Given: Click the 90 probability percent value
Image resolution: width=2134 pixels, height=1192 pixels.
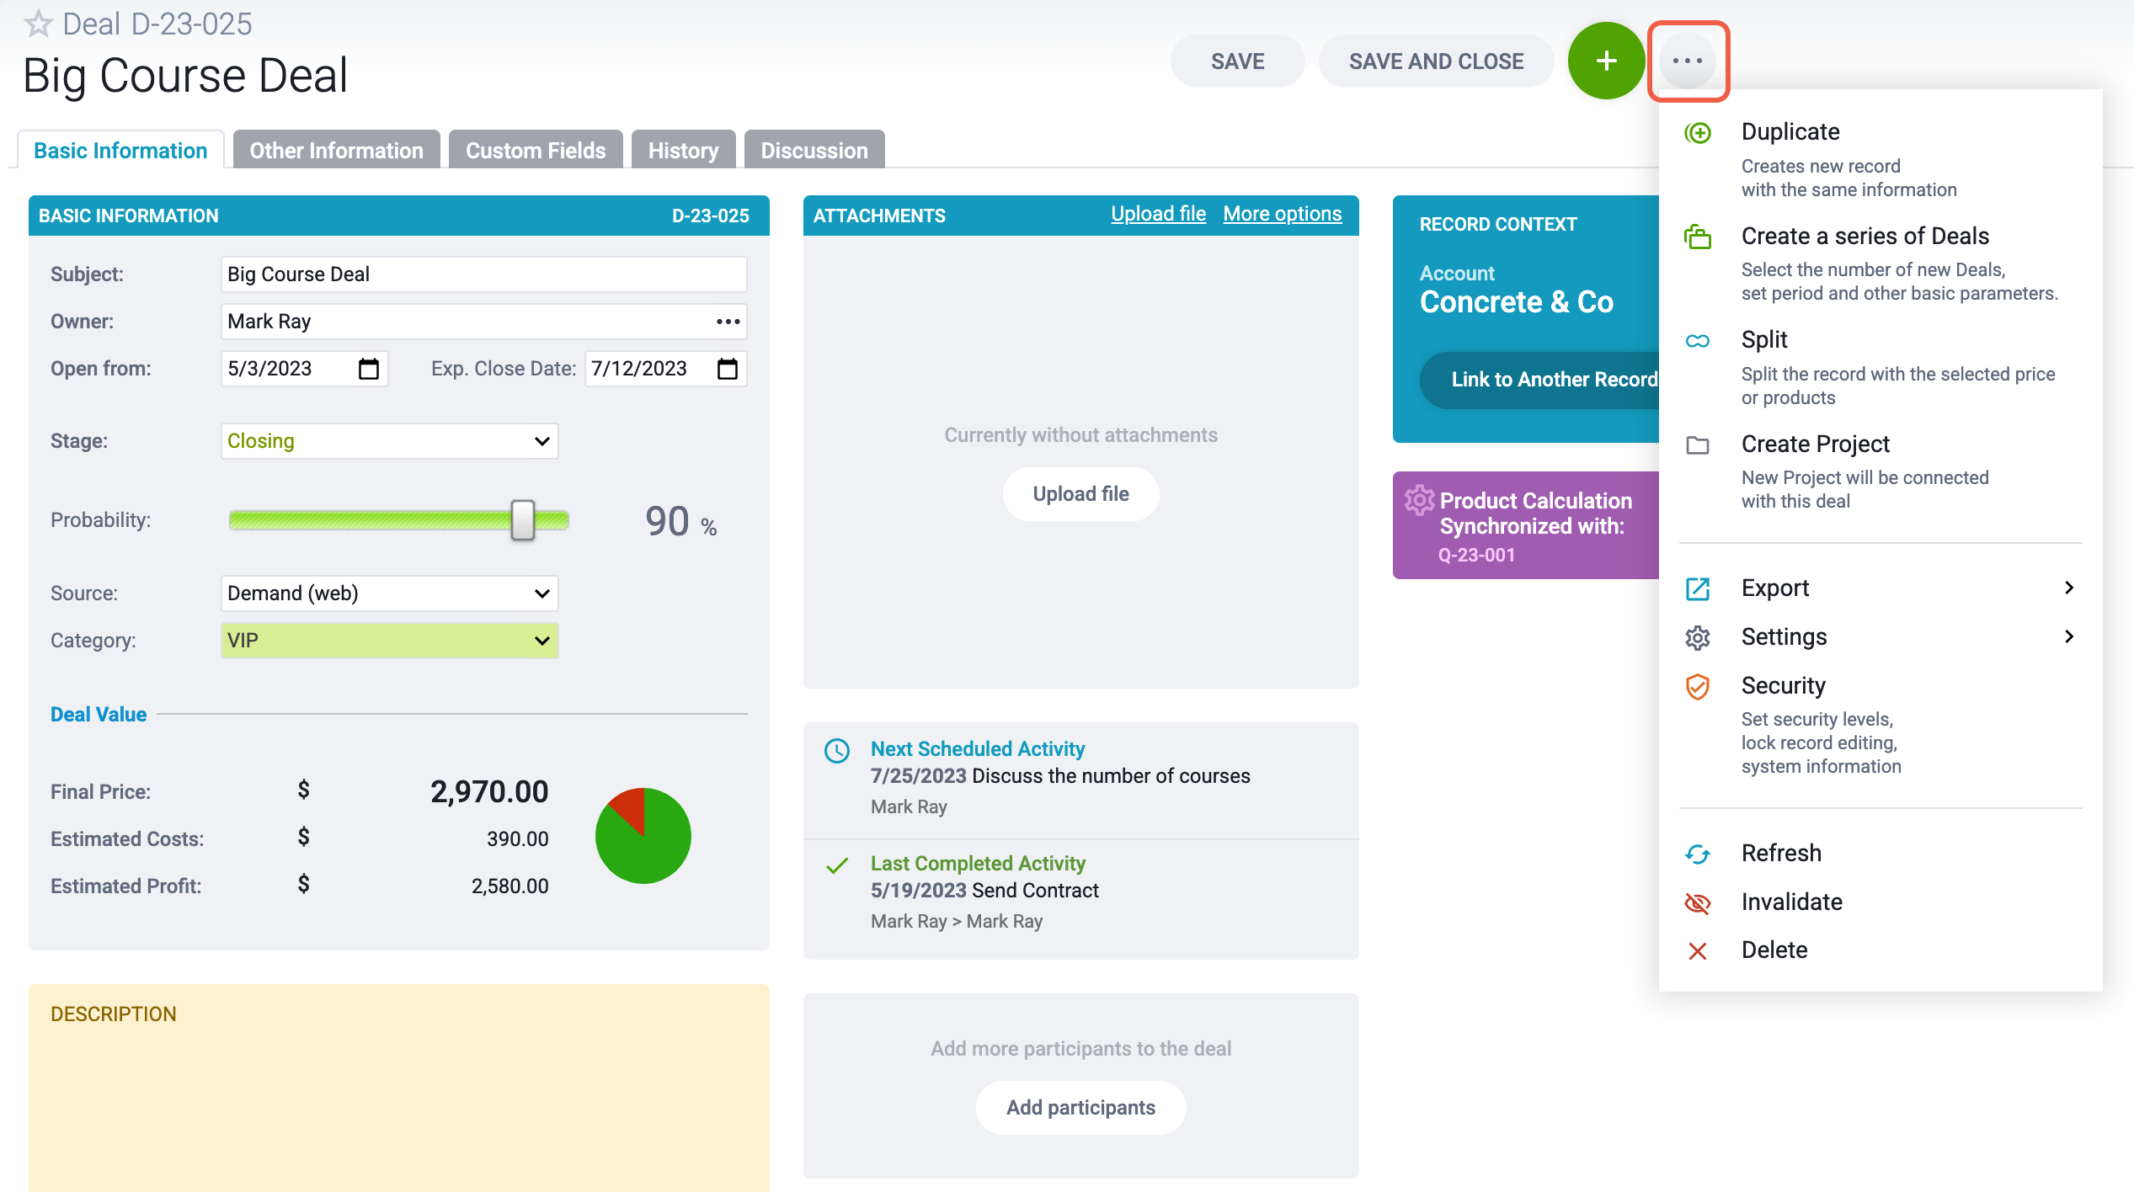Looking at the screenshot, I should (667, 521).
